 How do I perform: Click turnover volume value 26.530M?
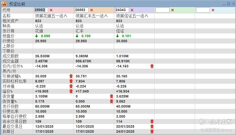[42, 56]
